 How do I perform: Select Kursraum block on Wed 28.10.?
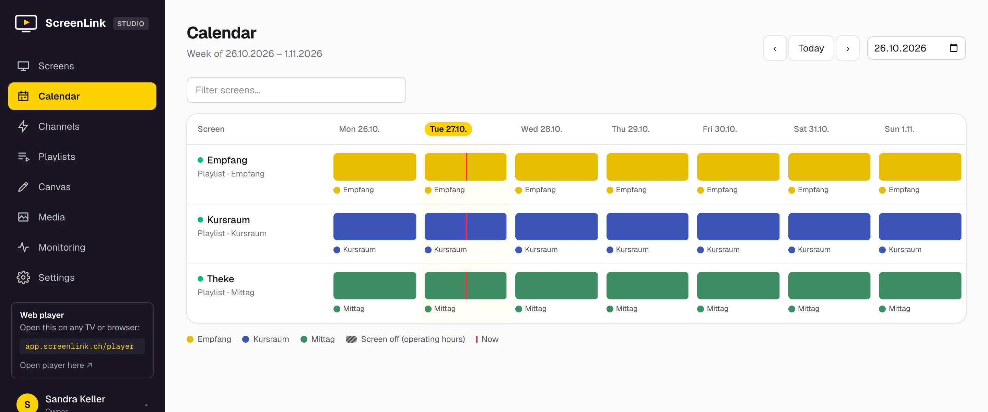click(556, 227)
